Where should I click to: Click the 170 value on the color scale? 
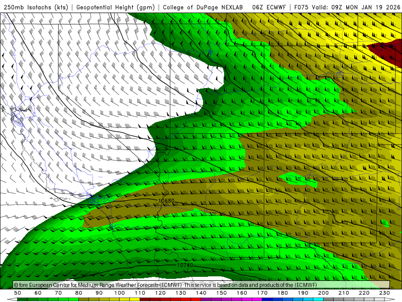click(262, 293)
